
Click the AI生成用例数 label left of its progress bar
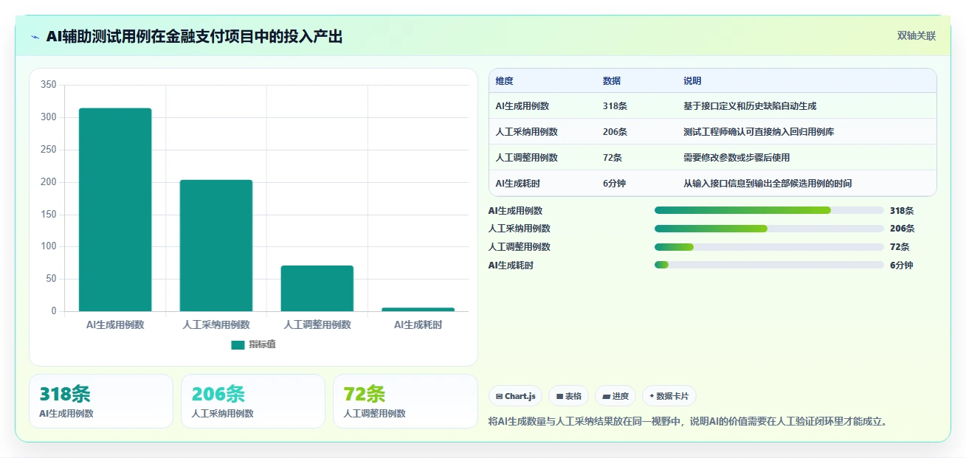515,210
